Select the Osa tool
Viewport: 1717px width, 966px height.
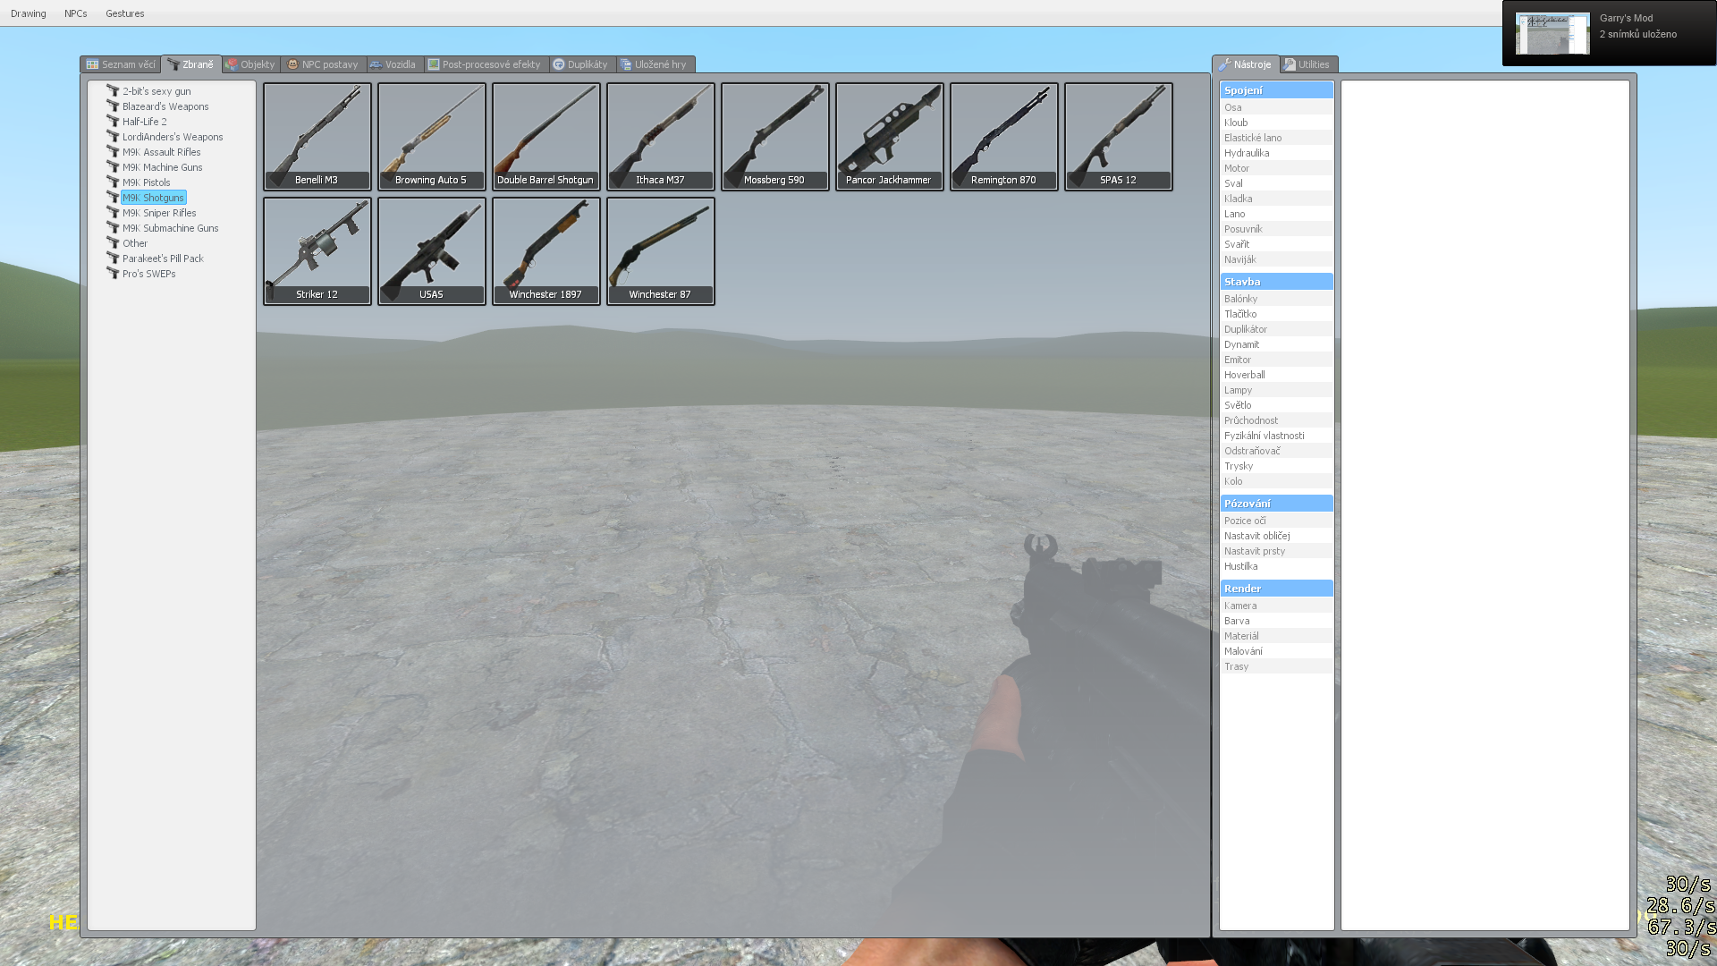pyautogui.click(x=1276, y=107)
